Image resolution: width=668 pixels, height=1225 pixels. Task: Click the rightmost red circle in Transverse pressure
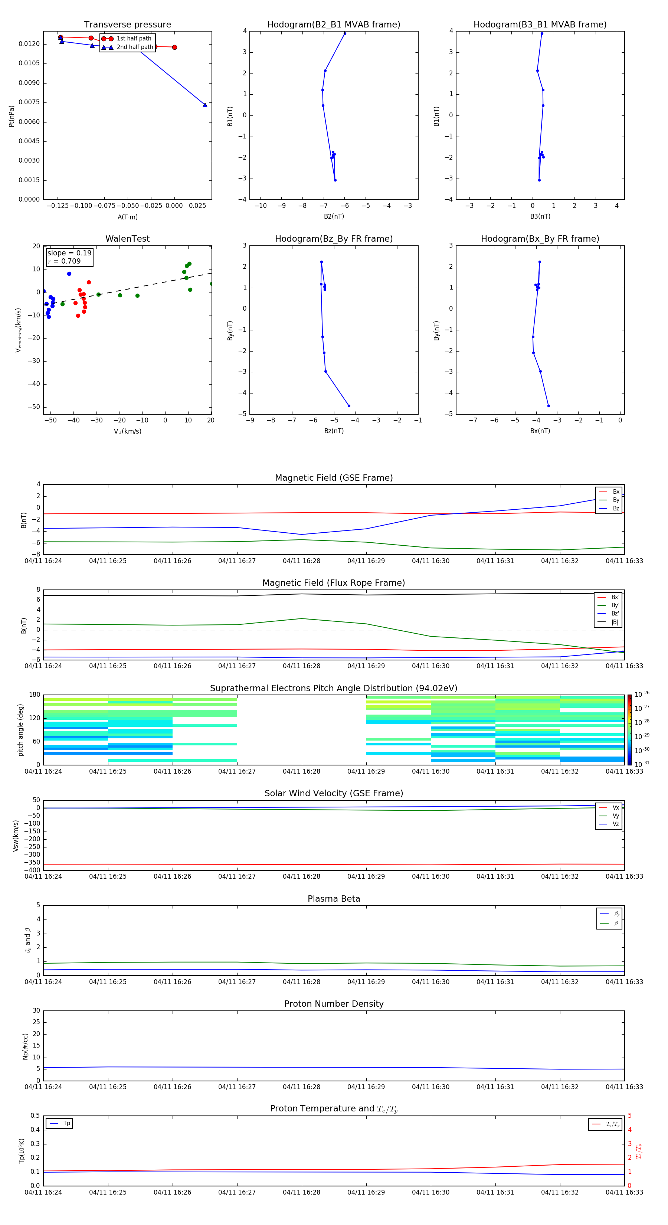pyautogui.click(x=174, y=47)
